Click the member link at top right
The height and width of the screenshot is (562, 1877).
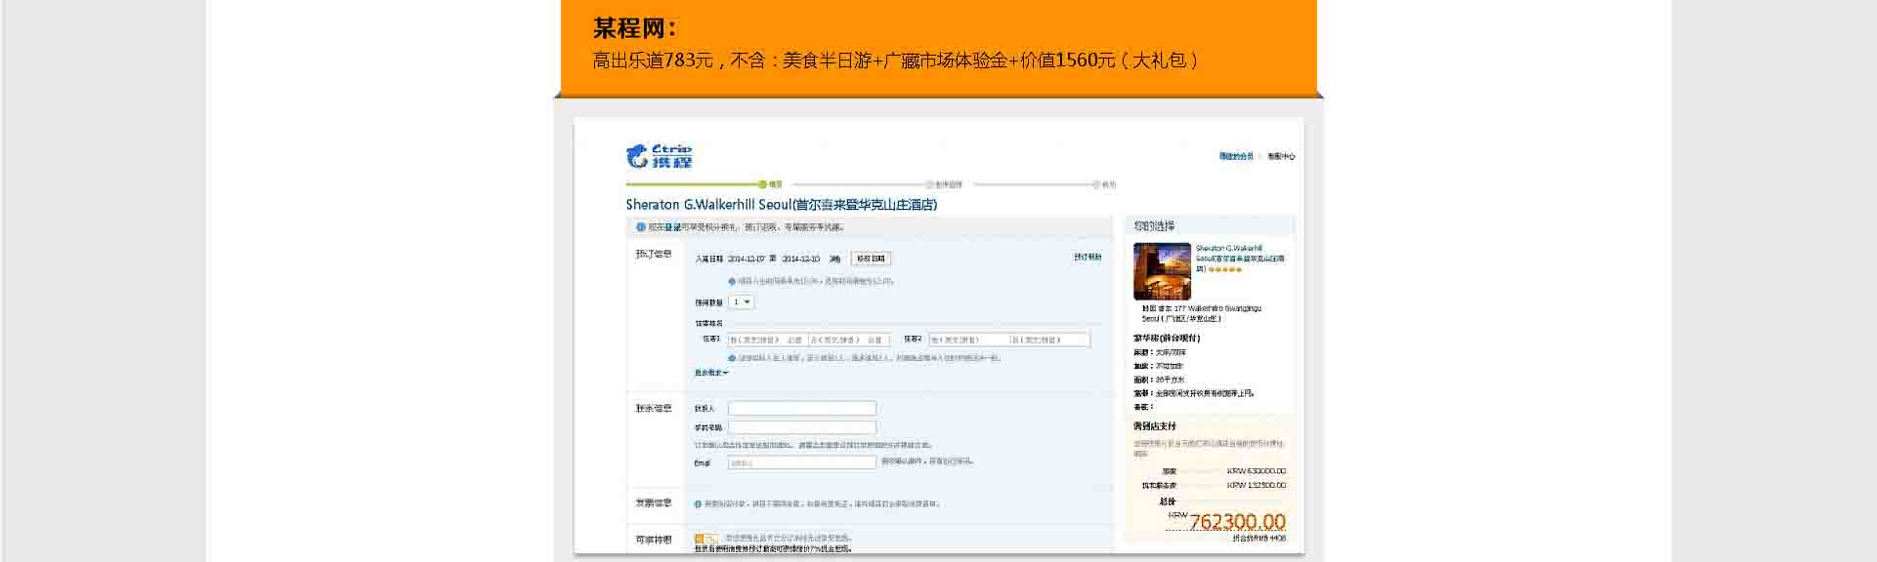(x=1235, y=156)
